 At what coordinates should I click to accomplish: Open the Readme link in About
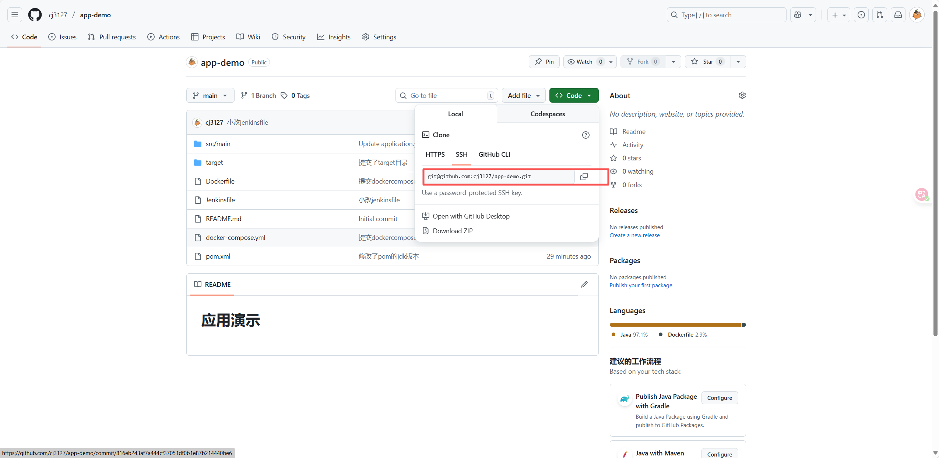[x=628, y=132]
